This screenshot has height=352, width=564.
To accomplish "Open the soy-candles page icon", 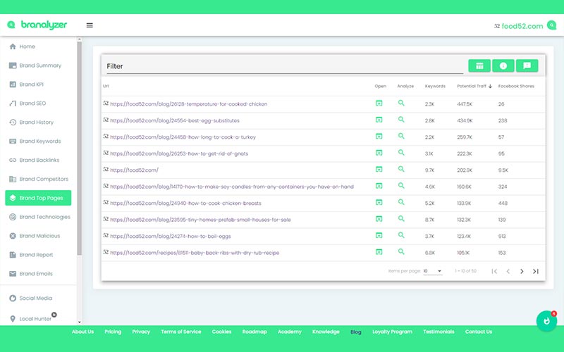I will point(379,186).
